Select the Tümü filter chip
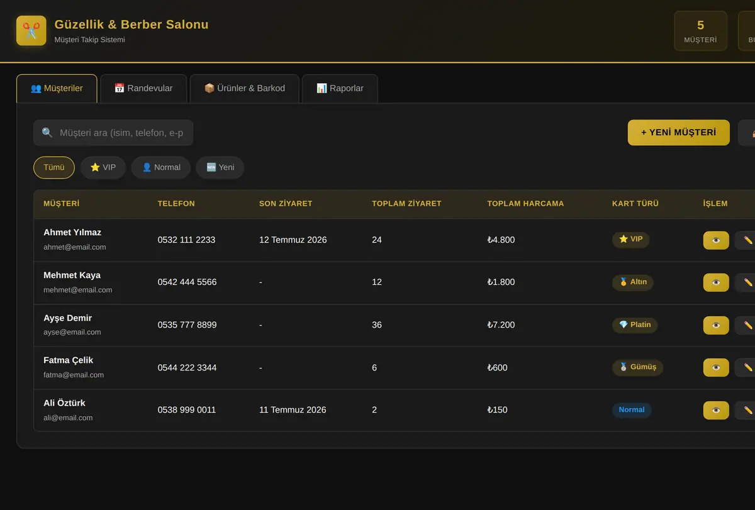Viewport: 755px width, 510px height. tap(54, 167)
